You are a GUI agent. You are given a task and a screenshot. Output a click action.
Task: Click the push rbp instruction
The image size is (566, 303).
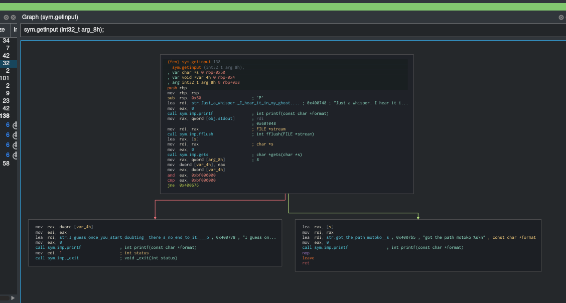click(x=177, y=88)
